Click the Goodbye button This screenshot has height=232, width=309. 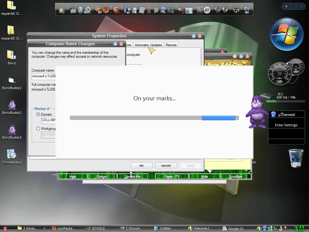point(235,176)
